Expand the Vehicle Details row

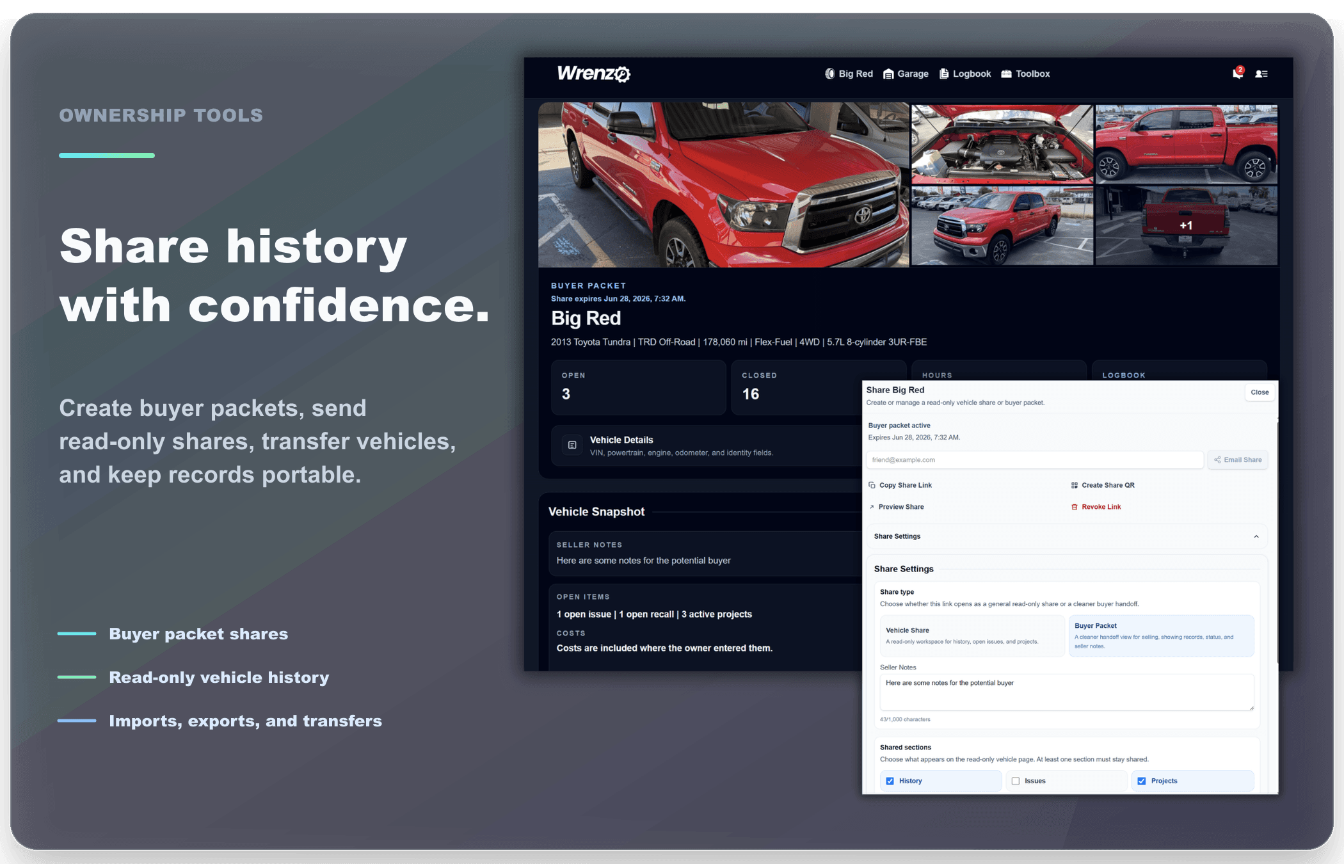point(707,445)
